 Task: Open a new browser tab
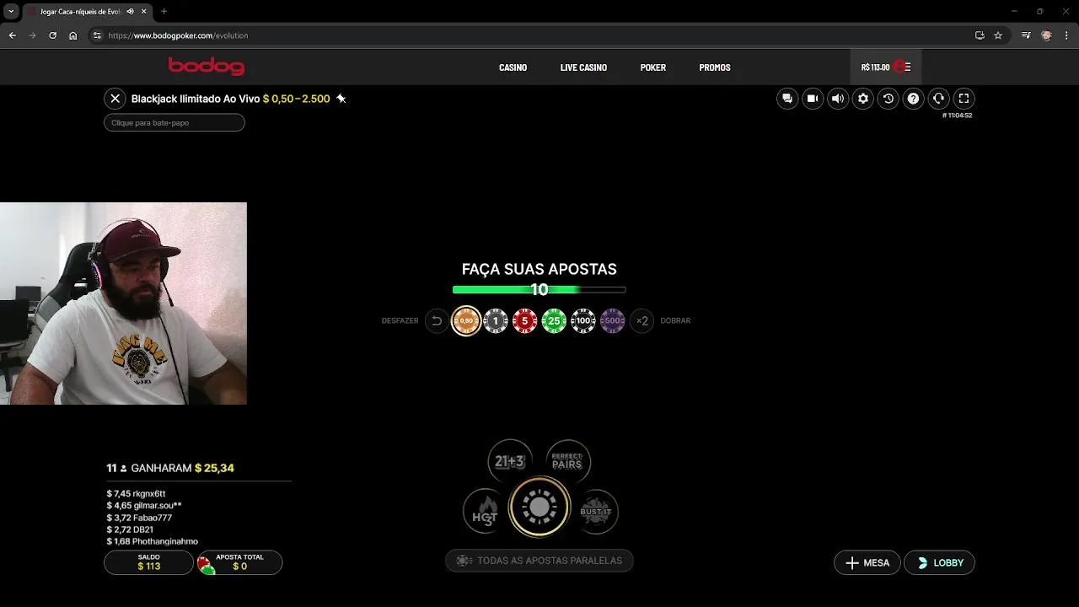(164, 12)
